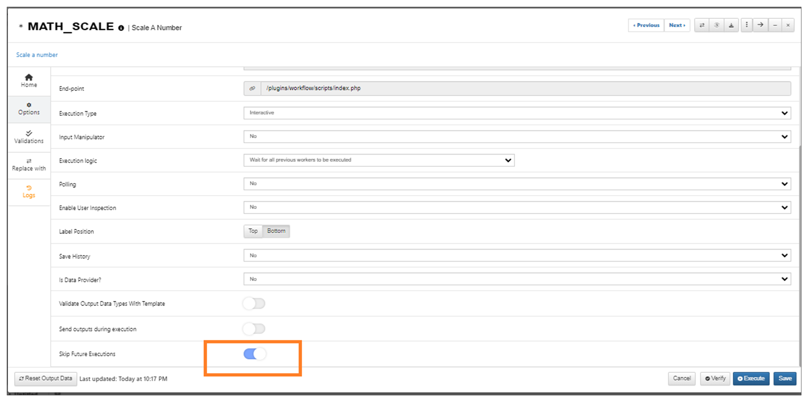The height and width of the screenshot is (405, 805).
Task: Select Bottom for Label Position
Action: [276, 231]
